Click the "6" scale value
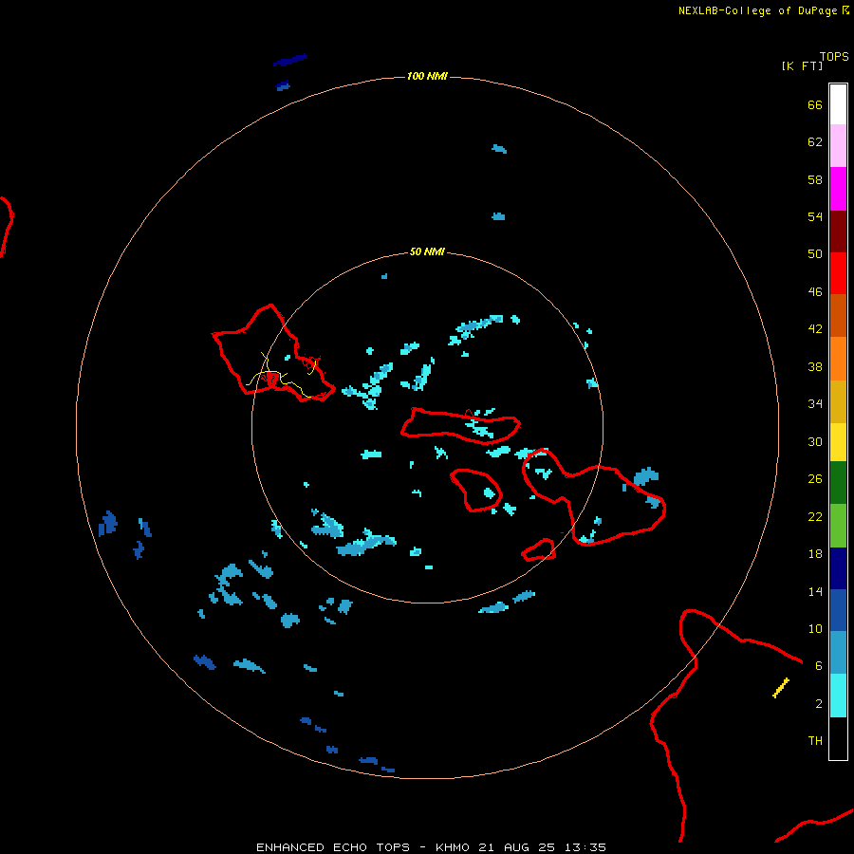This screenshot has width=854, height=854. point(819,665)
